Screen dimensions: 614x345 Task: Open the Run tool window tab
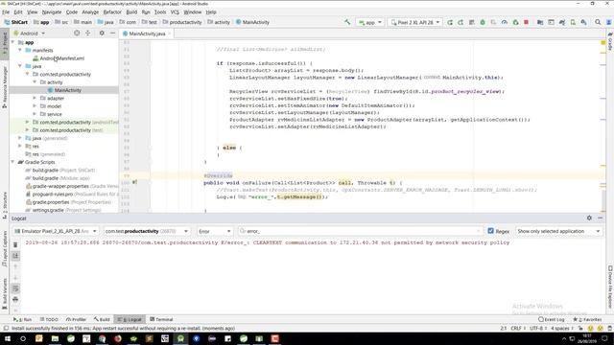click(22, 319)
